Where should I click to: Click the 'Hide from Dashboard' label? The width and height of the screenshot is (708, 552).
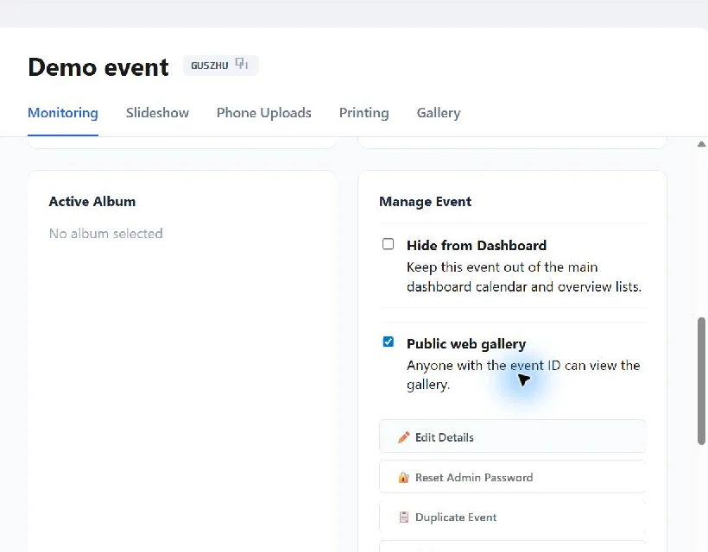477,245
